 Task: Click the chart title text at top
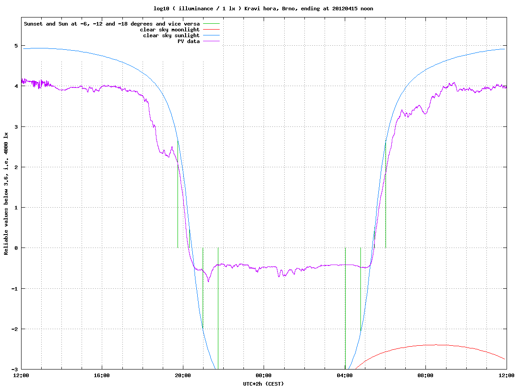click(x=263, y=9)
